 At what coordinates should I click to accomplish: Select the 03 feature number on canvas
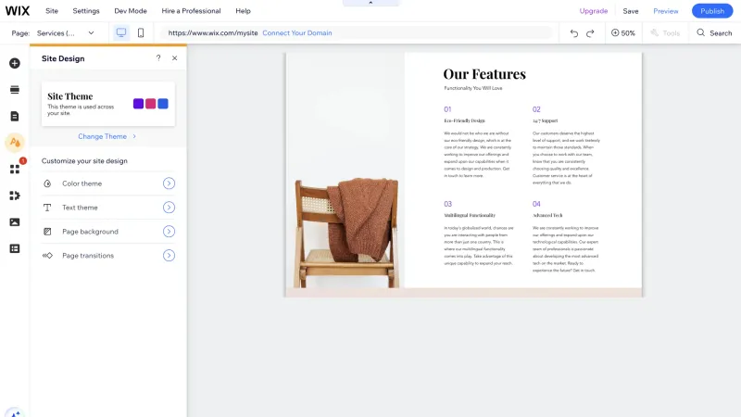[x=447, y=204]
